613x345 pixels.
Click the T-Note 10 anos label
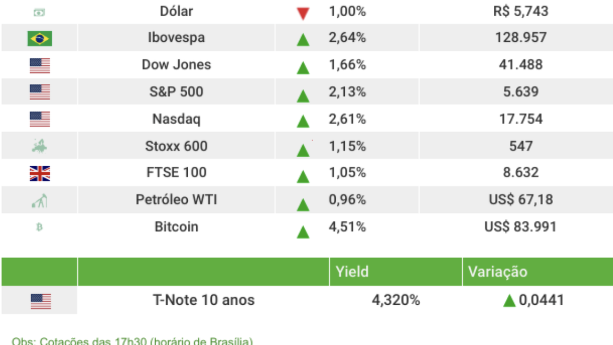[204, 300]
